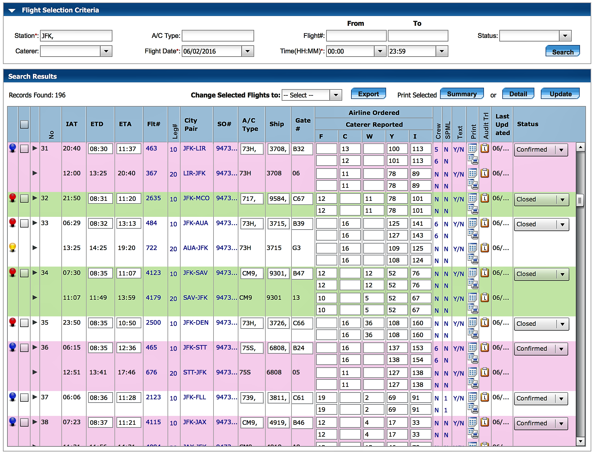
Task: Open the JFK-MCO city pair link
Action: (x=196, y=198)
